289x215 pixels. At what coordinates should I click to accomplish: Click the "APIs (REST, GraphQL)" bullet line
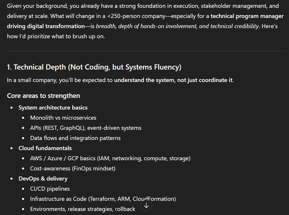point(86,128)
